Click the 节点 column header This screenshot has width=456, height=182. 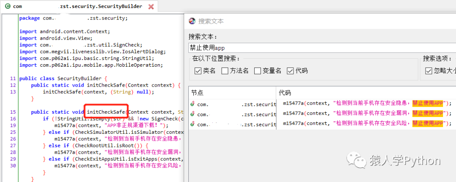[232, 93]
